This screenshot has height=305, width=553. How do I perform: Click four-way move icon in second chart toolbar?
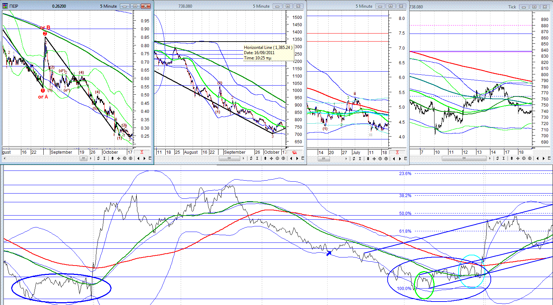point(271,158)
